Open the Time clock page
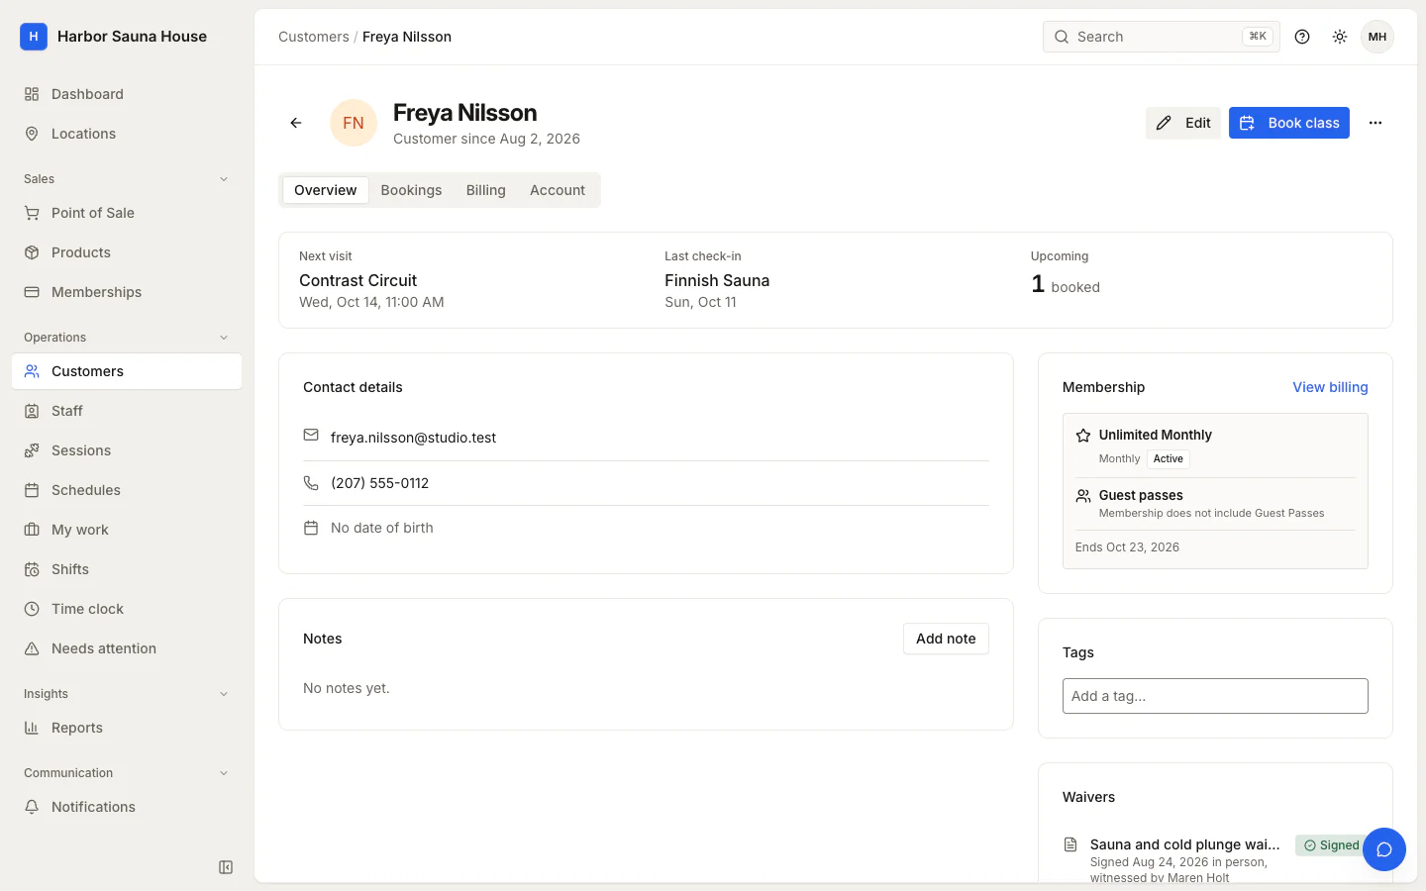The height and width of the screenshot is (891, 1426). coord(127,609)
